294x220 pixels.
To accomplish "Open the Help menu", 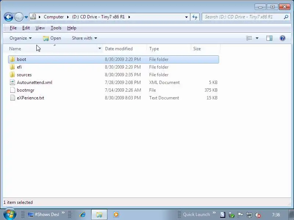I will (x=72, y=28).
